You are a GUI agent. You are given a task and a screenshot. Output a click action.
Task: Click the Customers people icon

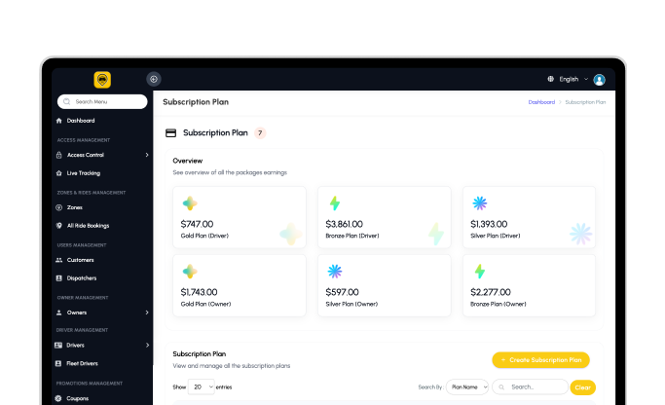click(59, 260)
